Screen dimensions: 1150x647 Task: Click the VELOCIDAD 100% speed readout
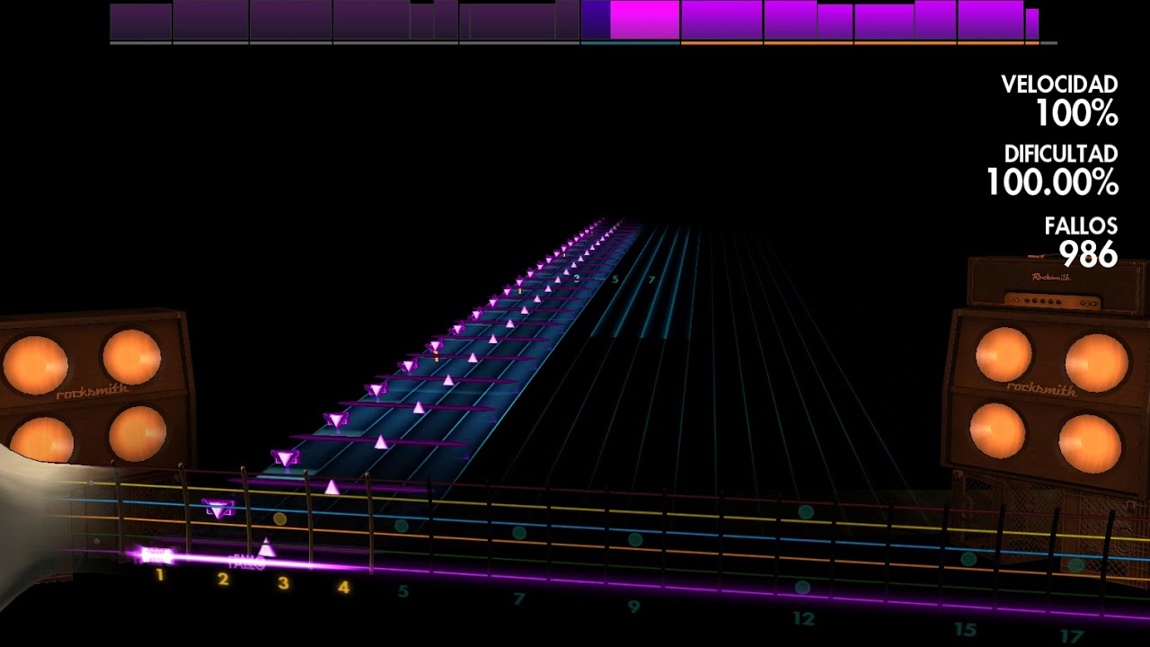pyautogui.click(x=1060, y=101)
